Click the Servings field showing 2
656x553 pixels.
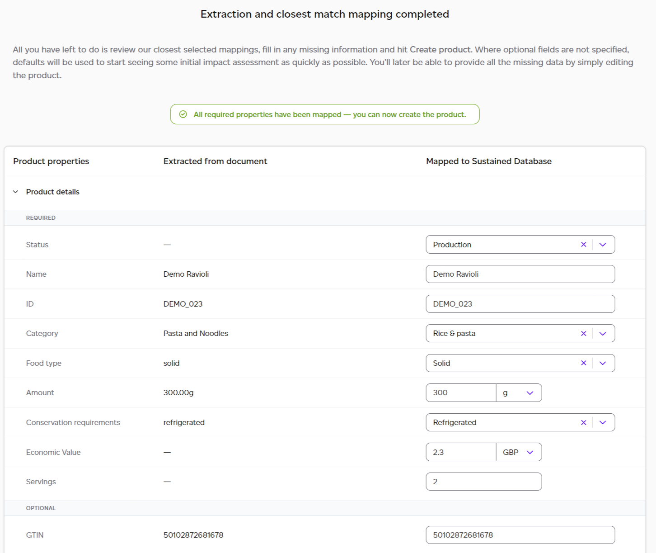[483, 482]
